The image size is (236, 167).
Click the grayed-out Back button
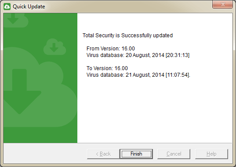103,154
